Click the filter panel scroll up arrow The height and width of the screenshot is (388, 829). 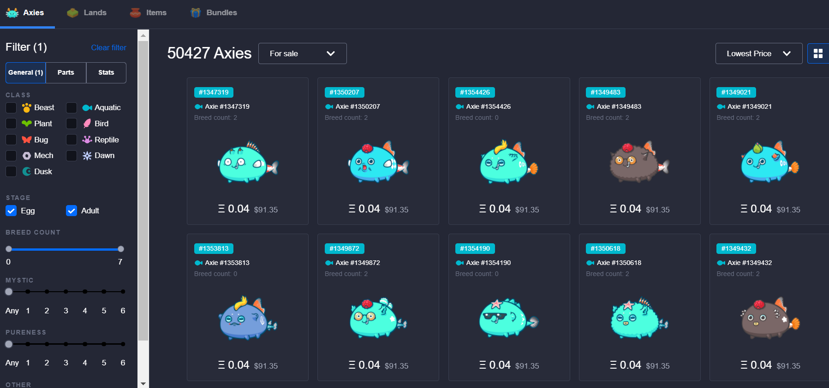coord(143,35)
